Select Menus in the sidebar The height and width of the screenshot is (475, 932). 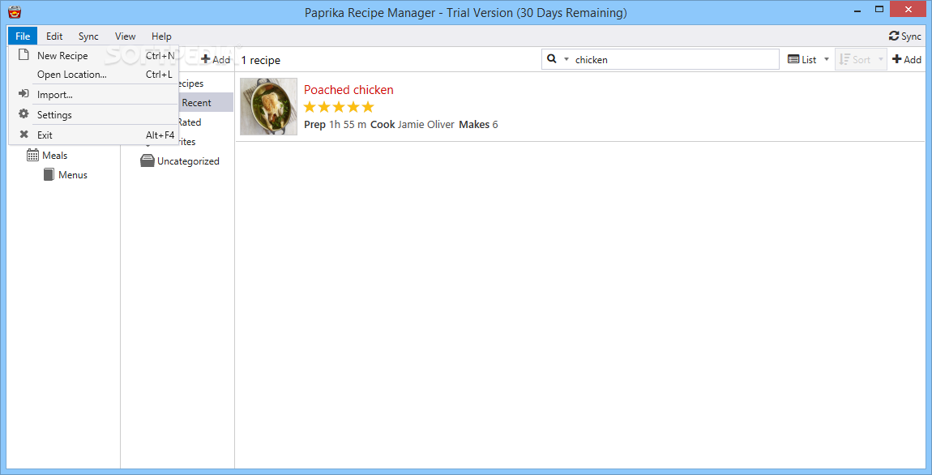pos(72,175)
